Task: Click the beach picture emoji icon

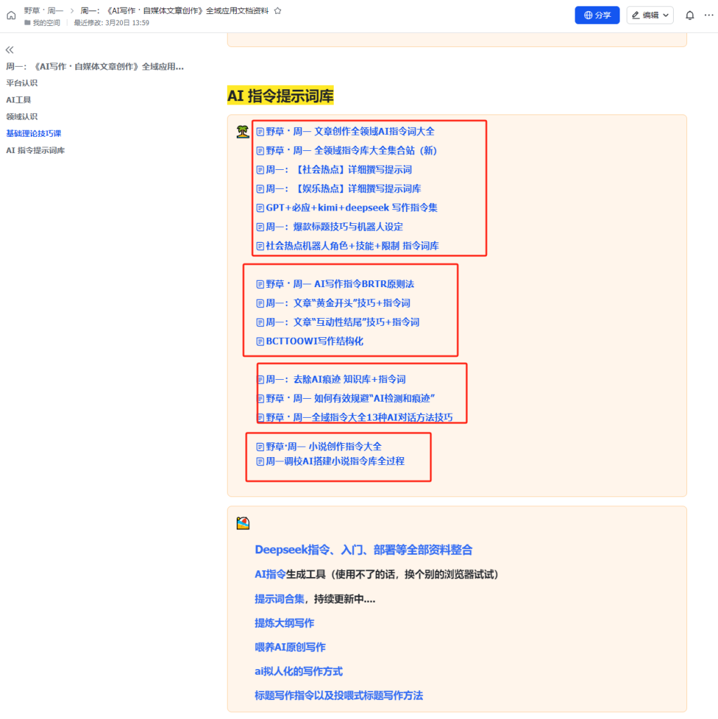Action: [243, 523]
